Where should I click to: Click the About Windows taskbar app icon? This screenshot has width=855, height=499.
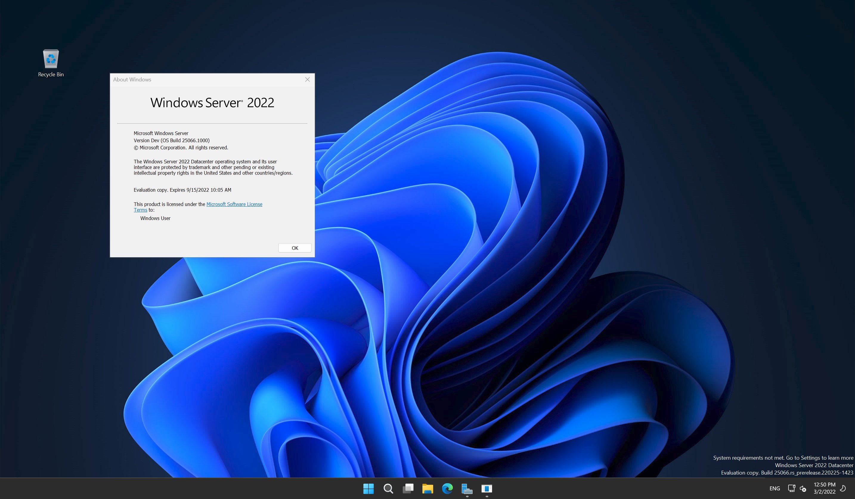[x=487, y=489]
